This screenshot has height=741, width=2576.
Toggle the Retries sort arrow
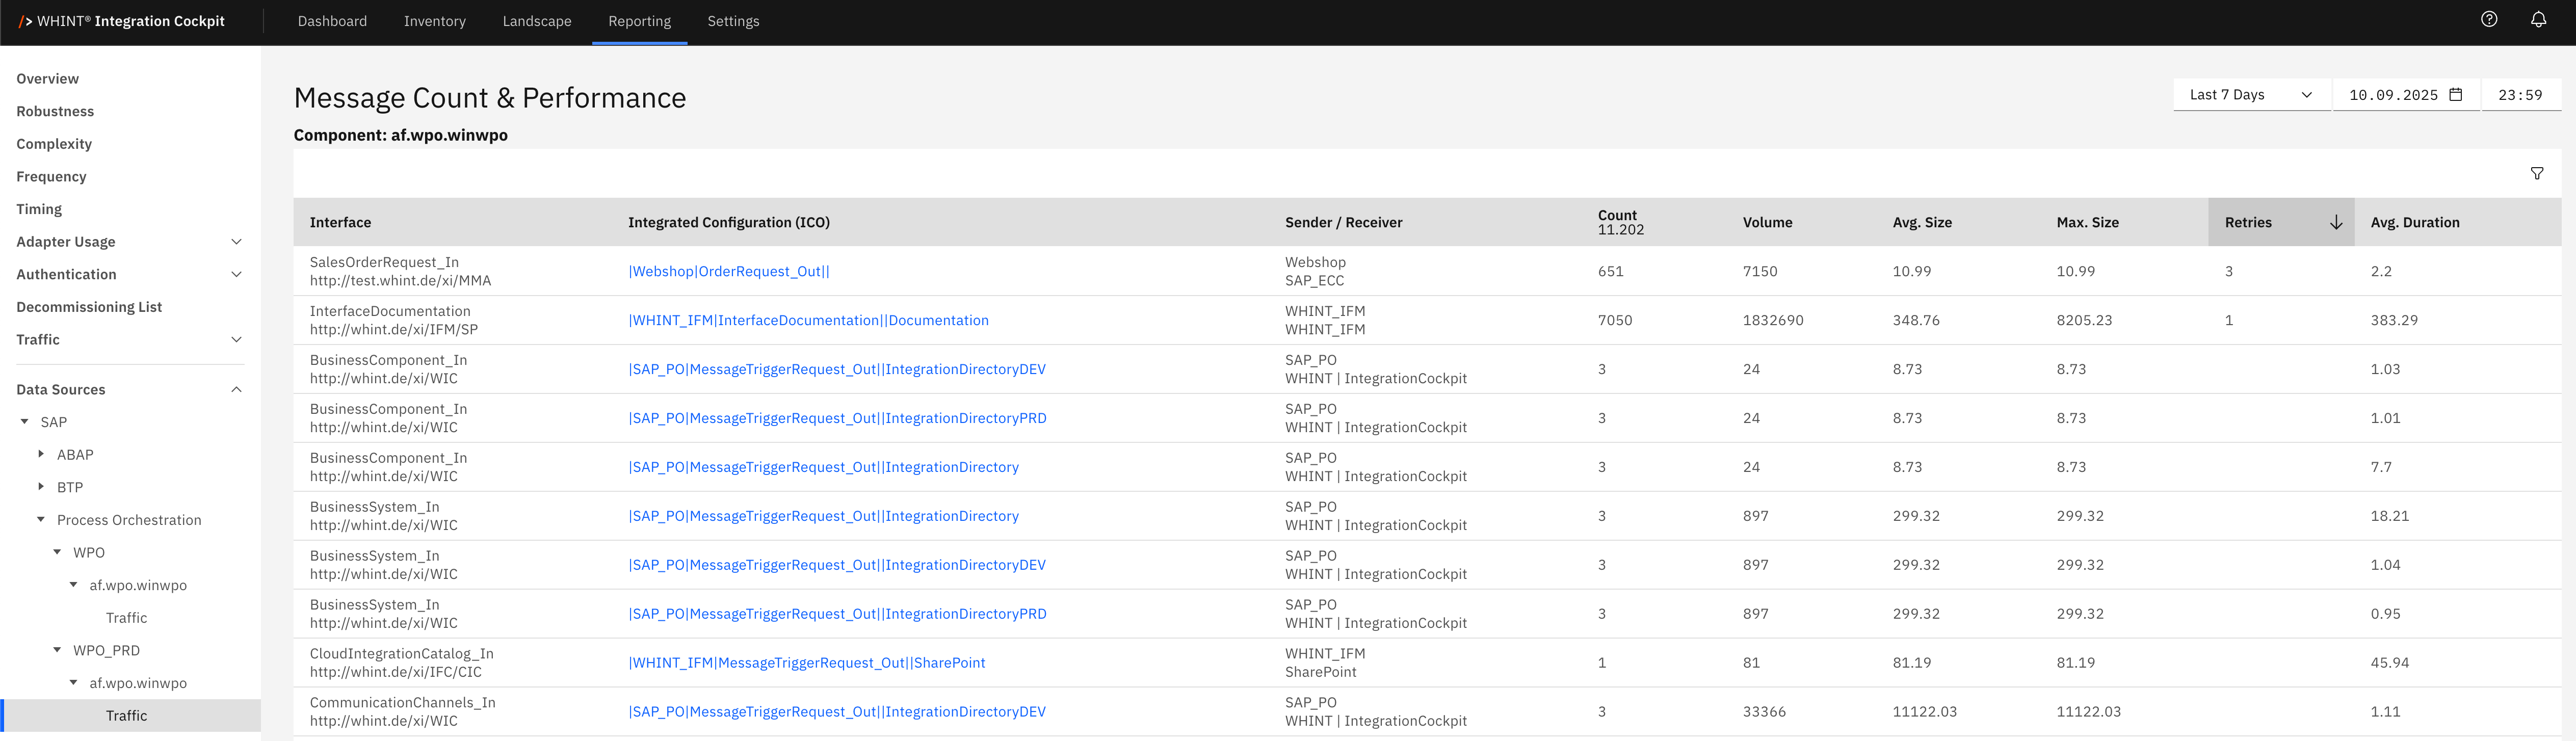(x=2336, y=222)
